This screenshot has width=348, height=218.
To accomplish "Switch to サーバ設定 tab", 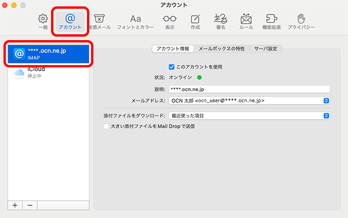I will pyautogui.click(x=266, y=49).
